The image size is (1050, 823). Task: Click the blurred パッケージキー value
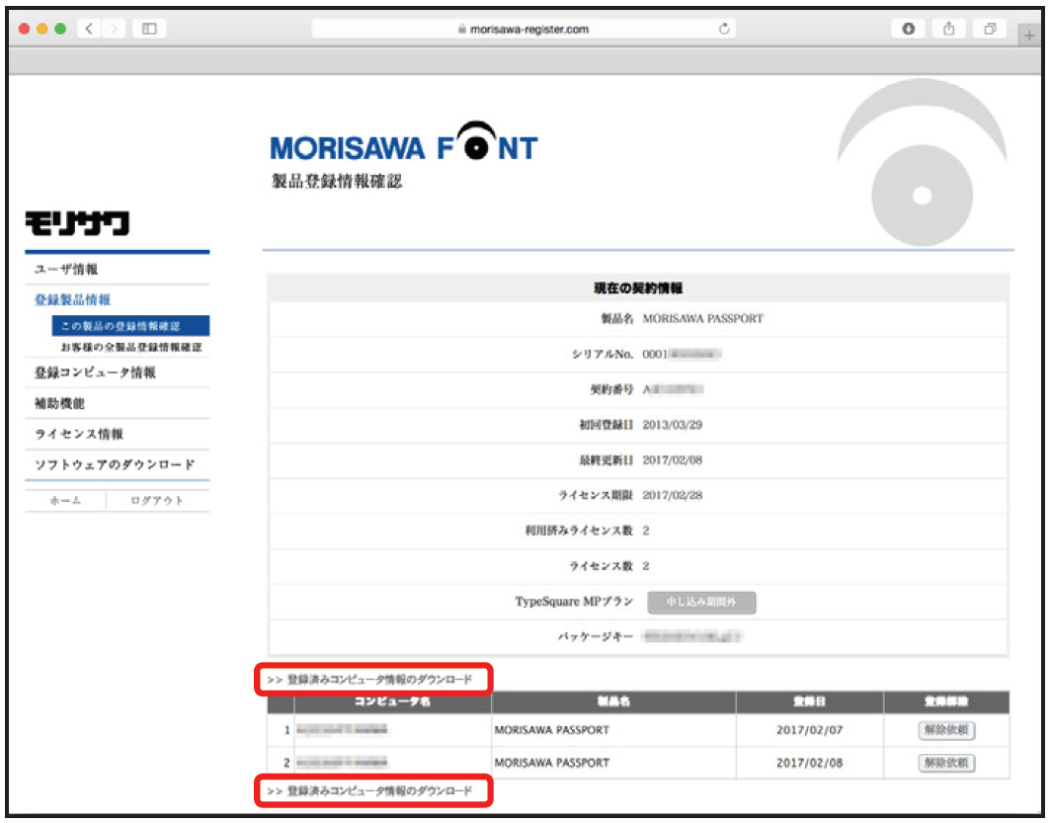pyautogui.click(x=691, y=637)
